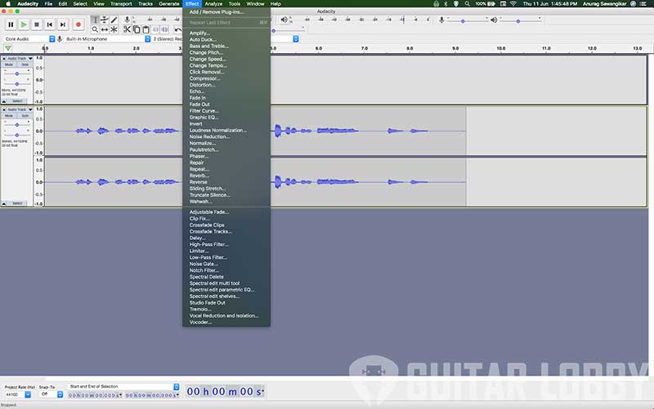Open the Core Audio host dropdown
654x409 pixels.
[29, 38]
